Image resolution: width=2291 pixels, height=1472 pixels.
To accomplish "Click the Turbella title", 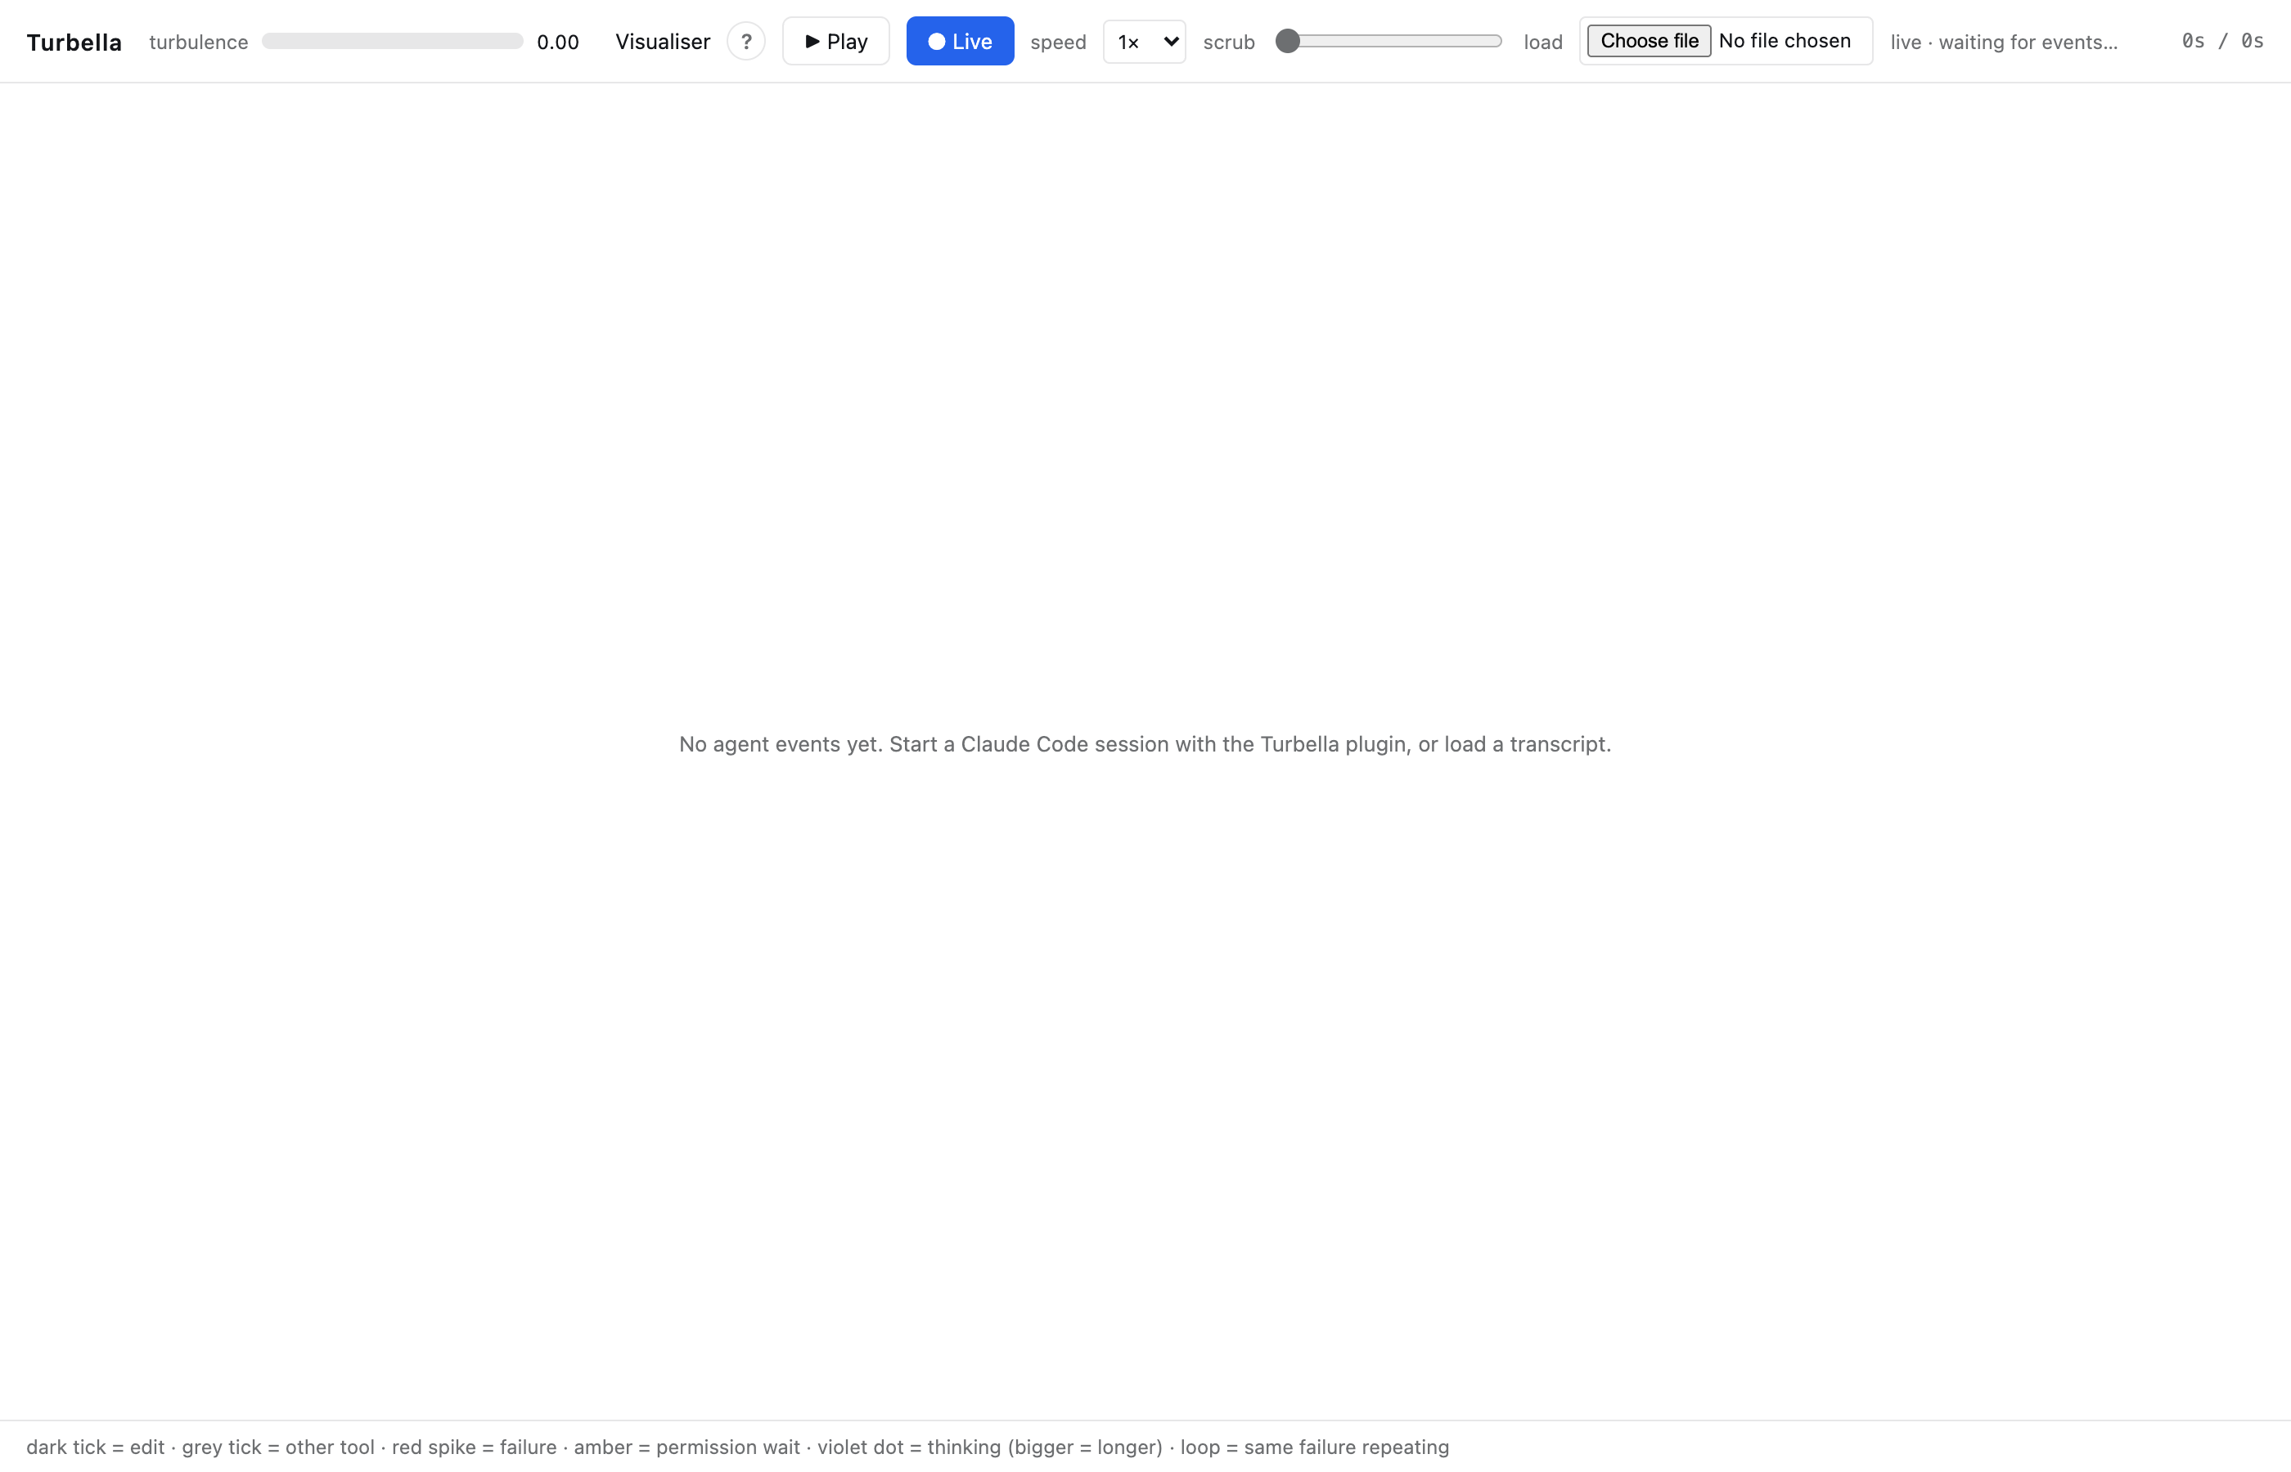I will coord(74,42).
